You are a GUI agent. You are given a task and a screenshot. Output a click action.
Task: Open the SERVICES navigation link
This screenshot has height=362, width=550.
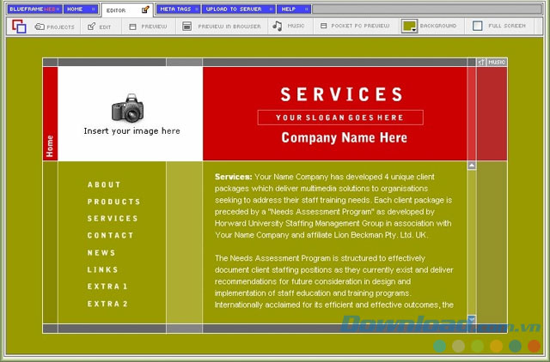113,219
